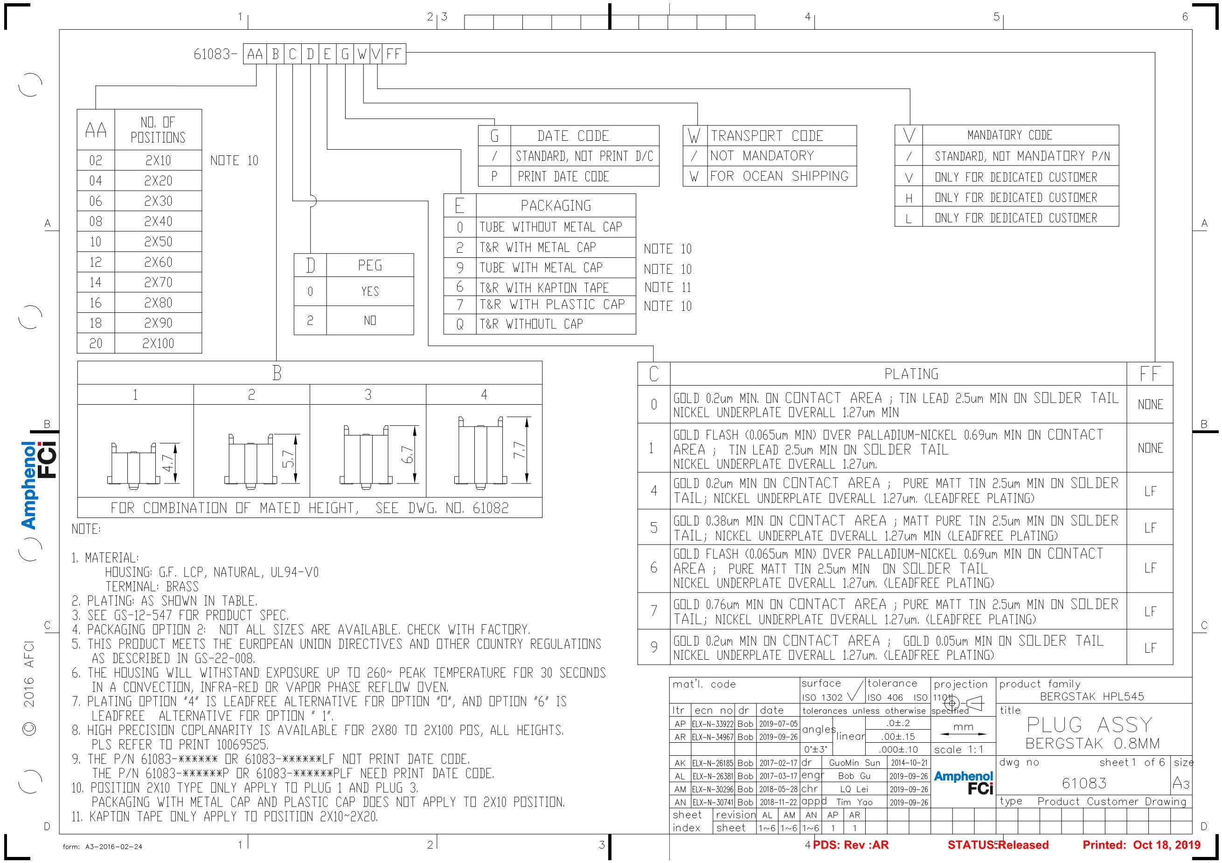Click the PLUG ASSY title text

1089,725
